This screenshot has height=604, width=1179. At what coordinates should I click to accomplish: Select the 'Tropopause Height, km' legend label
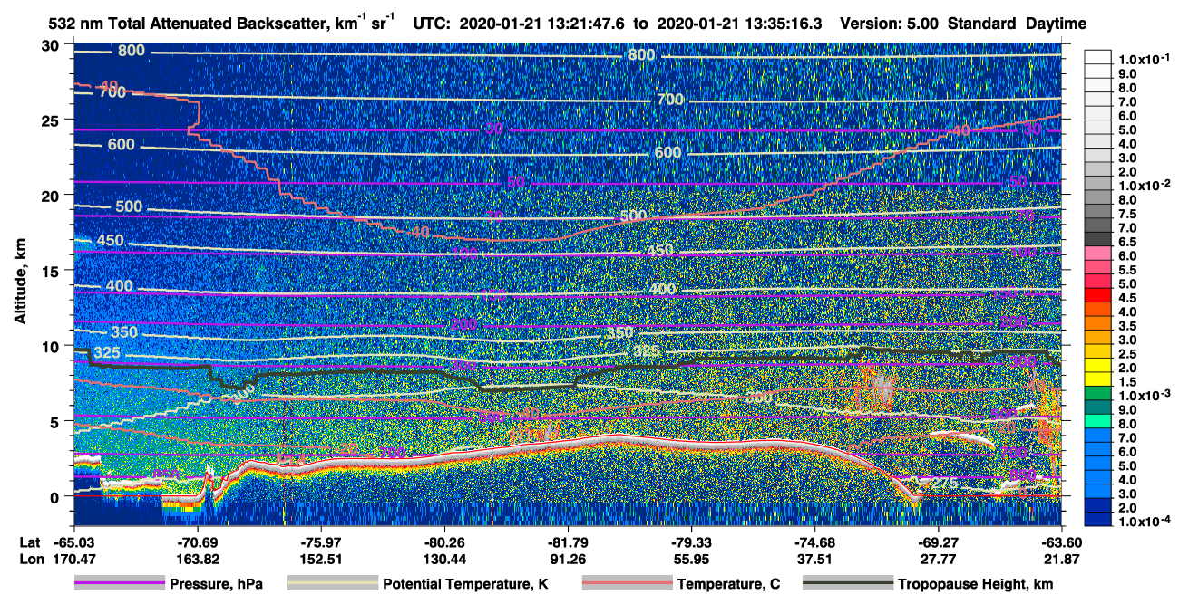[x=976, y=585]
